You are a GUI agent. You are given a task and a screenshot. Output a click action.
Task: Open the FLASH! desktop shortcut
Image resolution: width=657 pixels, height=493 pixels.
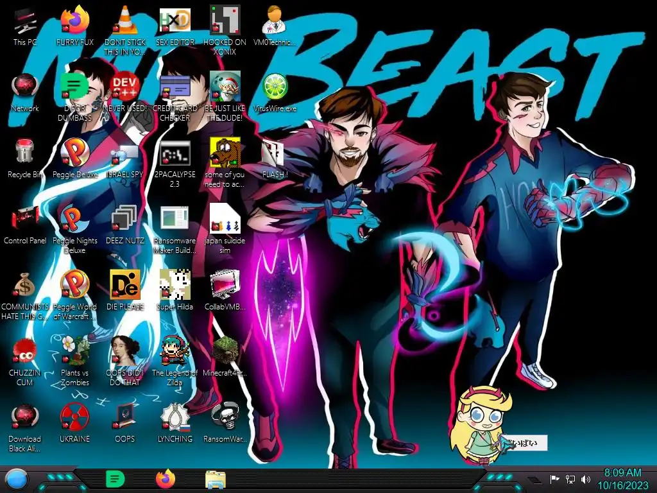pos(275,159)
